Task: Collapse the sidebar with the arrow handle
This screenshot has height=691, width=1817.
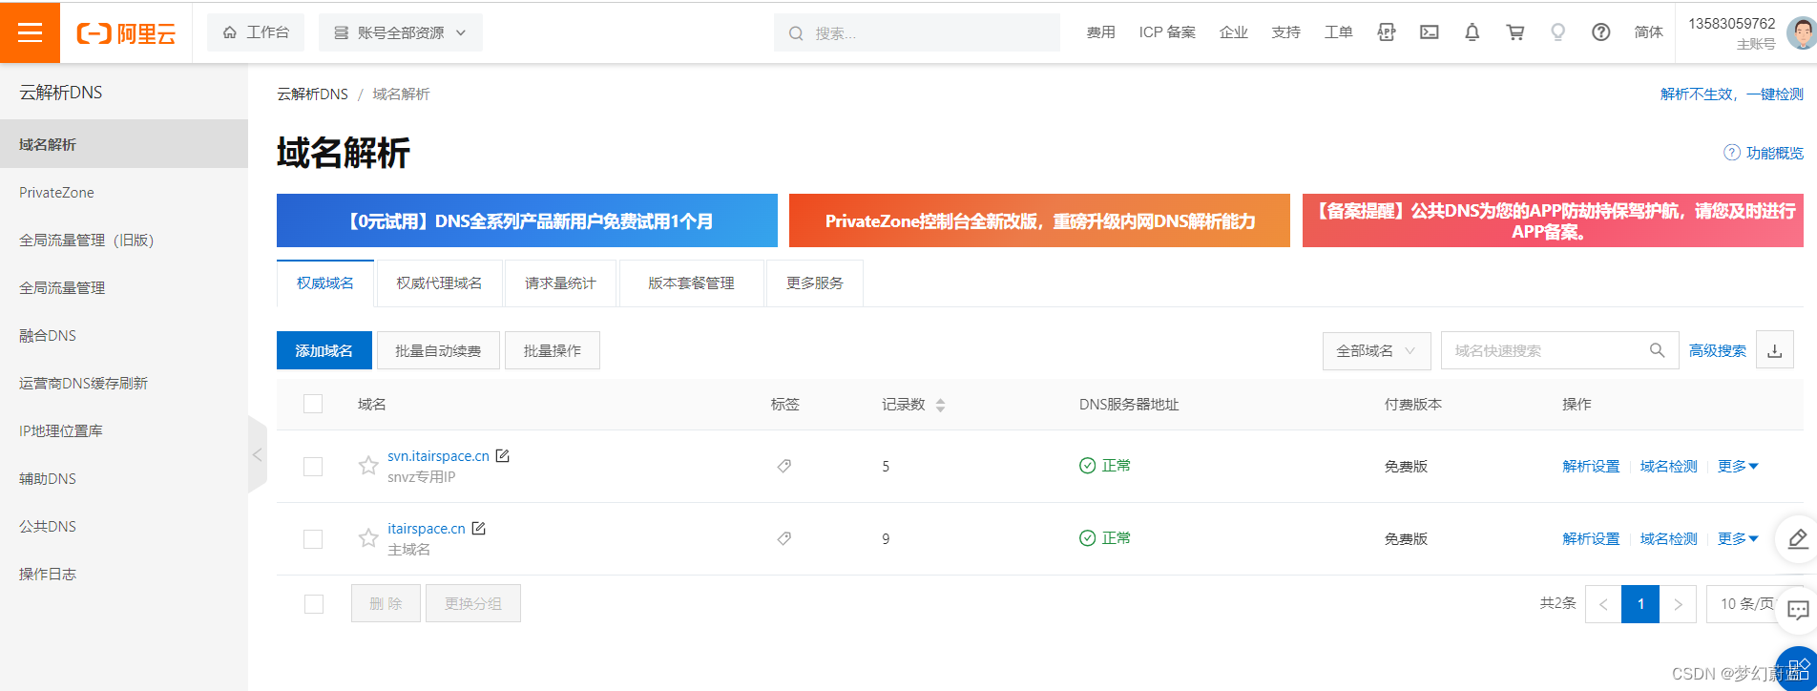Action: (257, 454)
